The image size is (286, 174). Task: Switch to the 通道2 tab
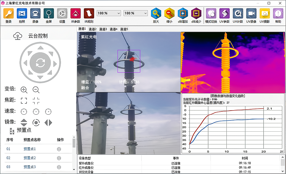[x=92, y=29]
